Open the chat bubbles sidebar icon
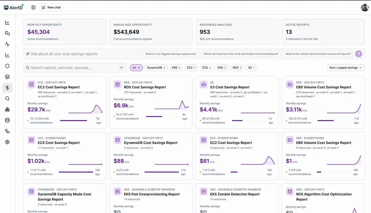Image resolution: width=371 pixels, height=213 pixels. click(x=7, y=33)
